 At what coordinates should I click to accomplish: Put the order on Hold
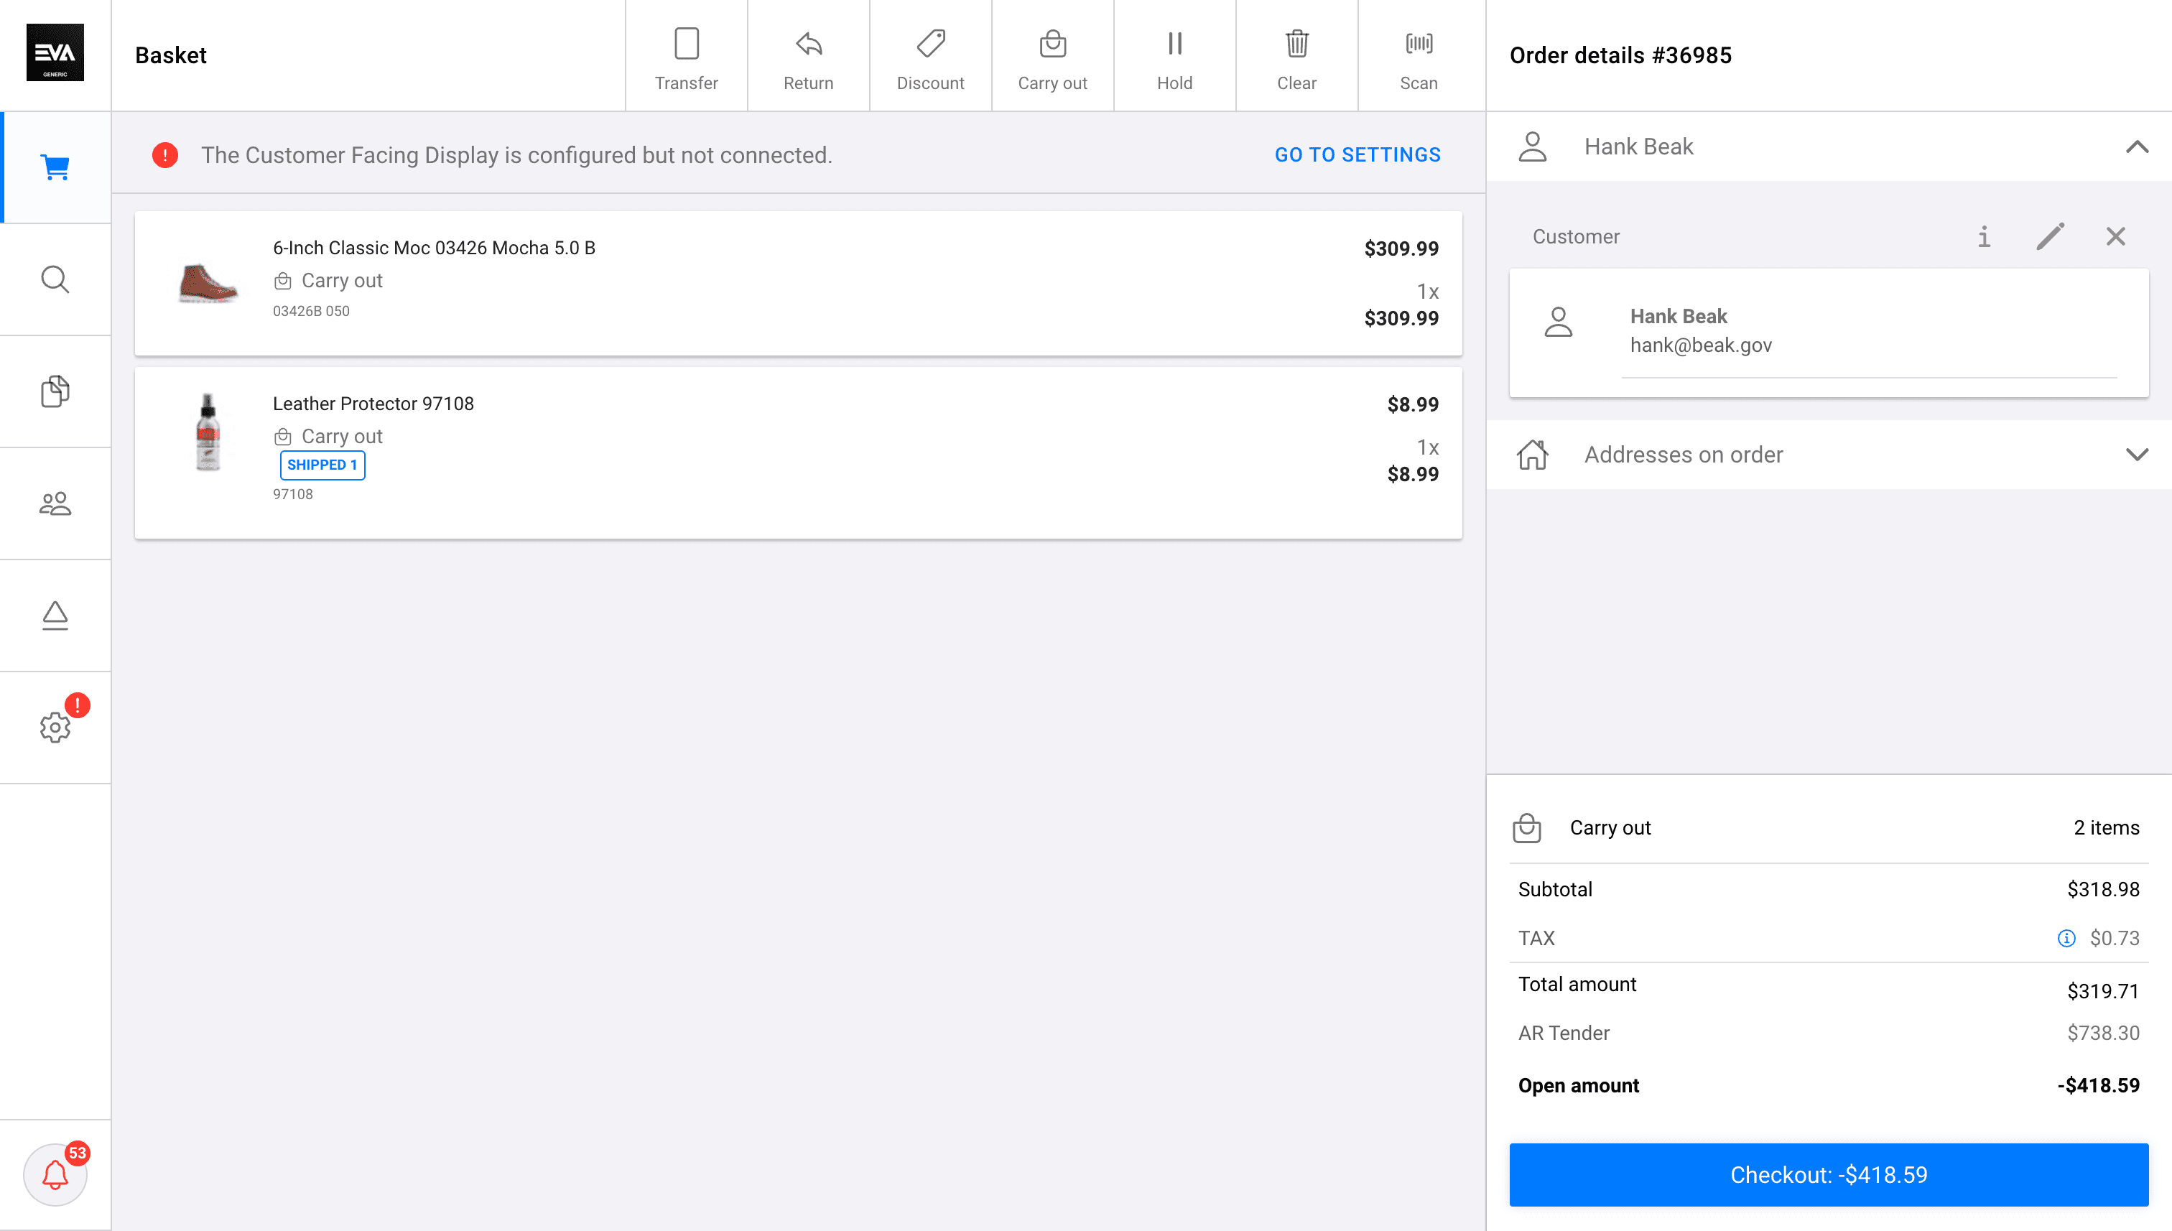pyautogui.click(x=1174, y=56)
